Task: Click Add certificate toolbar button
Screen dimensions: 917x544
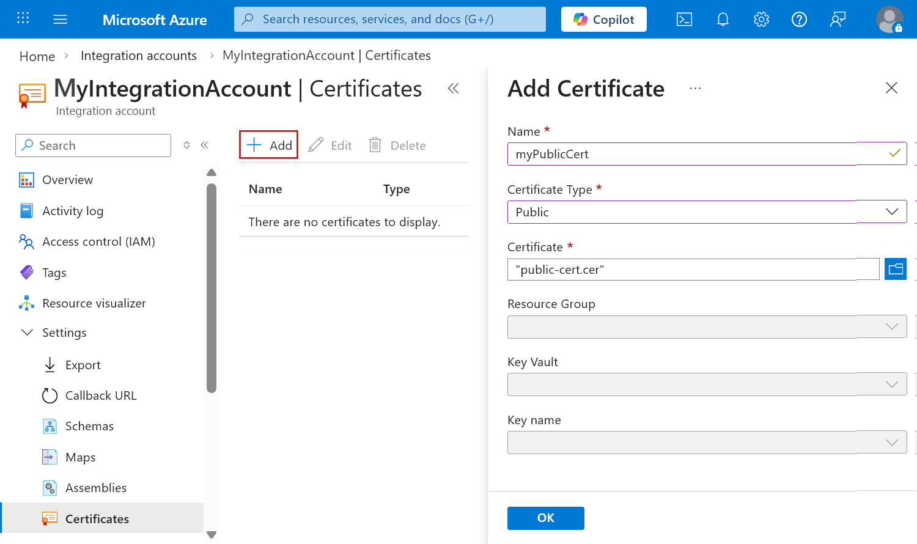Action: coord(269,145)
